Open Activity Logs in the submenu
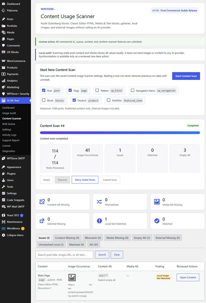Screen dimensions: 206x303 tap(9, 135)
